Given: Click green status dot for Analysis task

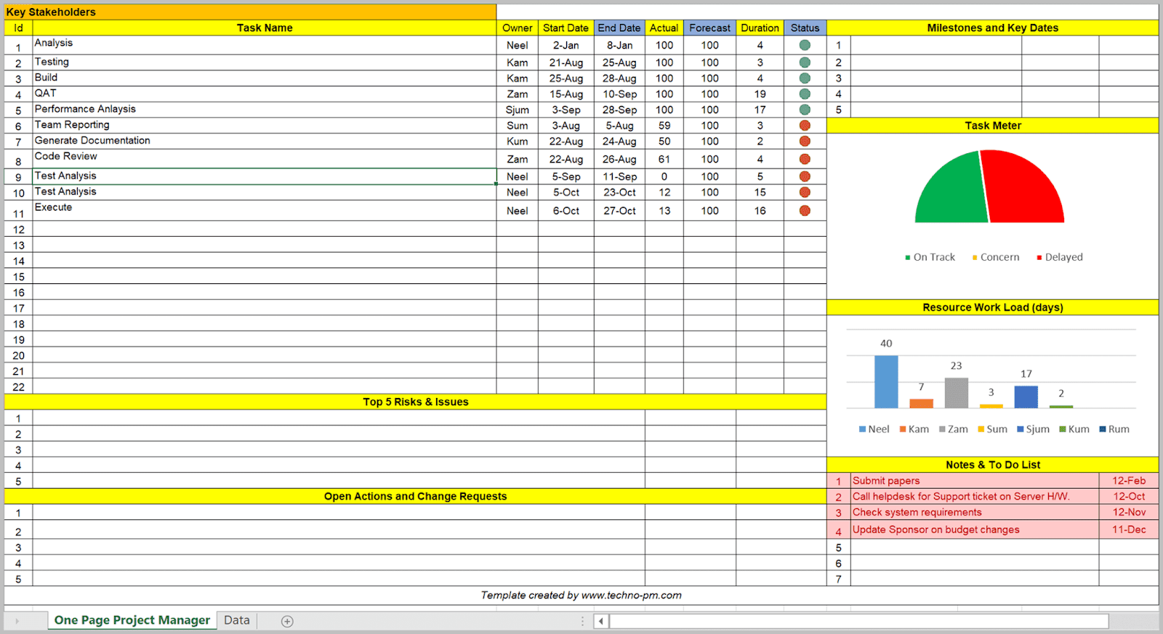Looking at the screenshot, I should click(x=805, y=45).
